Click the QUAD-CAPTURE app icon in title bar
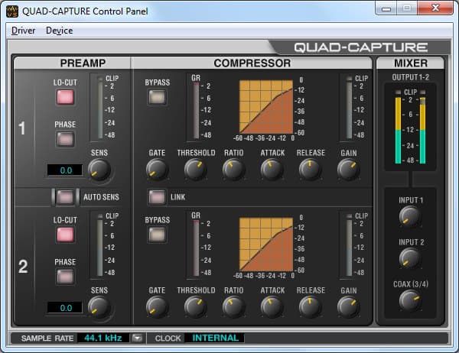The width and height of the screenshot is (459, 353). [x=12, y=11]
